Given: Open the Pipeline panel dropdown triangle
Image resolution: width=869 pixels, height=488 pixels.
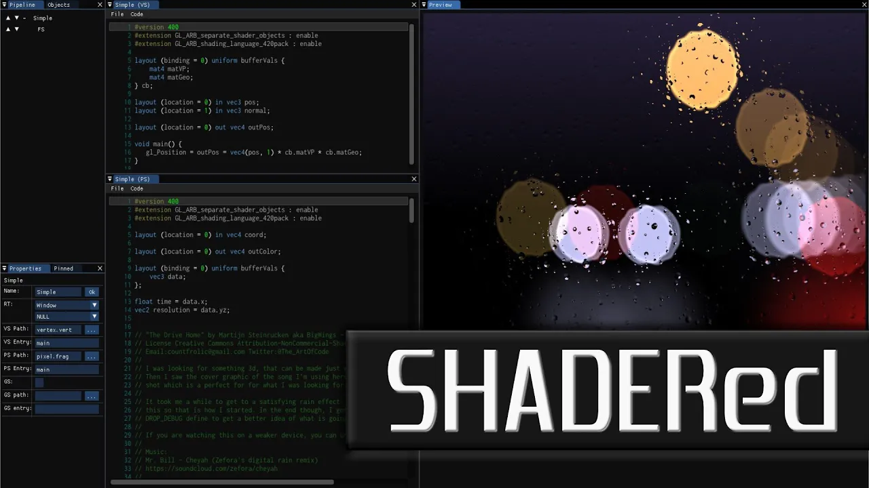Looking at the screenshot, I should point(4,5).
